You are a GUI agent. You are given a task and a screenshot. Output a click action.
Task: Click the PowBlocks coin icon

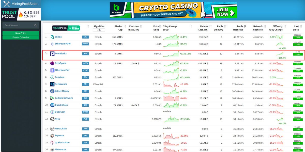pos(52,54)
